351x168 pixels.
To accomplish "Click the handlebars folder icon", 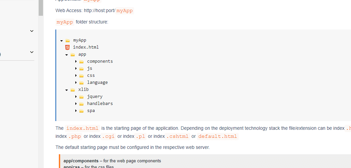I will (x=81, y=104).
